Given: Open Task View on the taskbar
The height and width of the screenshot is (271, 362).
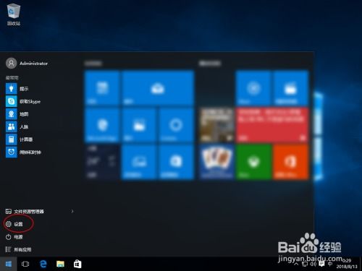Looking at the screenshot, I should [x=25, y=264].
